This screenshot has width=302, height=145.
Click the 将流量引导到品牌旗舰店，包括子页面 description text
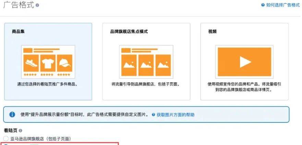click(x=146, y=84)
